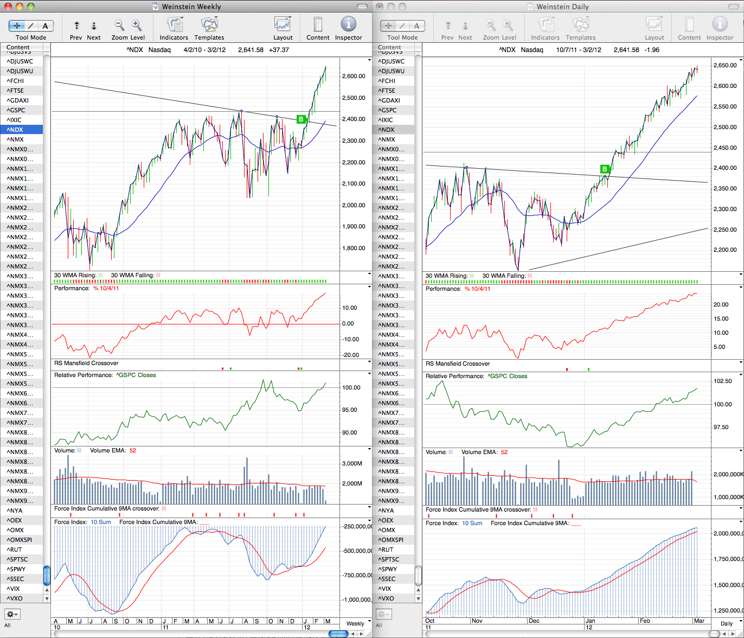Open Inspector in Weinstein Daily toolbar
Viewport: 744px width, 638px height.
(x=720, y=24)
